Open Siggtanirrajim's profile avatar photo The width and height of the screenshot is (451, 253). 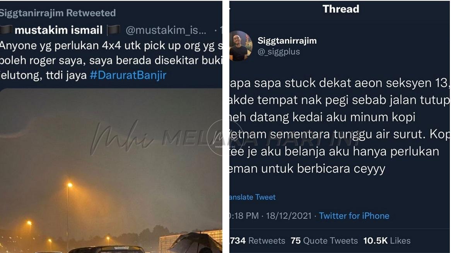click(241, 46)
